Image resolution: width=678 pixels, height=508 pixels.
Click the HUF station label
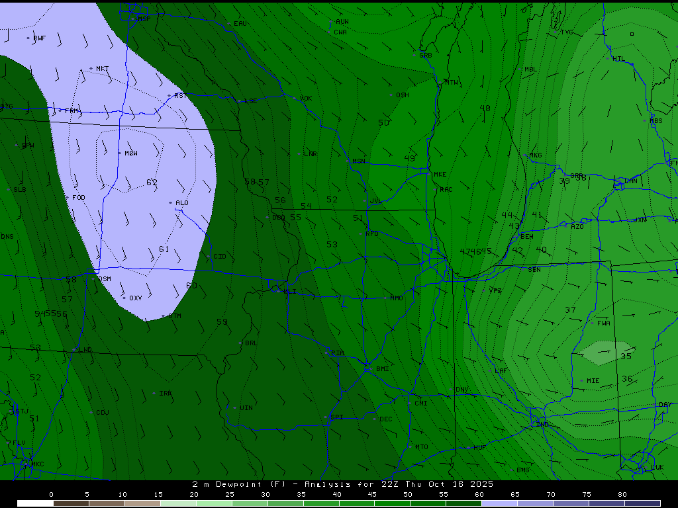point(479,447)
